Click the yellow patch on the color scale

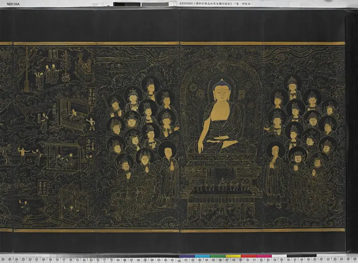[x=233, y=256]
